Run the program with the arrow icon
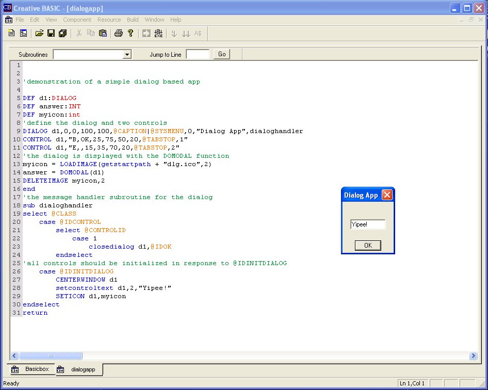This screenshot has width=488, height=390. pos(147,33)
